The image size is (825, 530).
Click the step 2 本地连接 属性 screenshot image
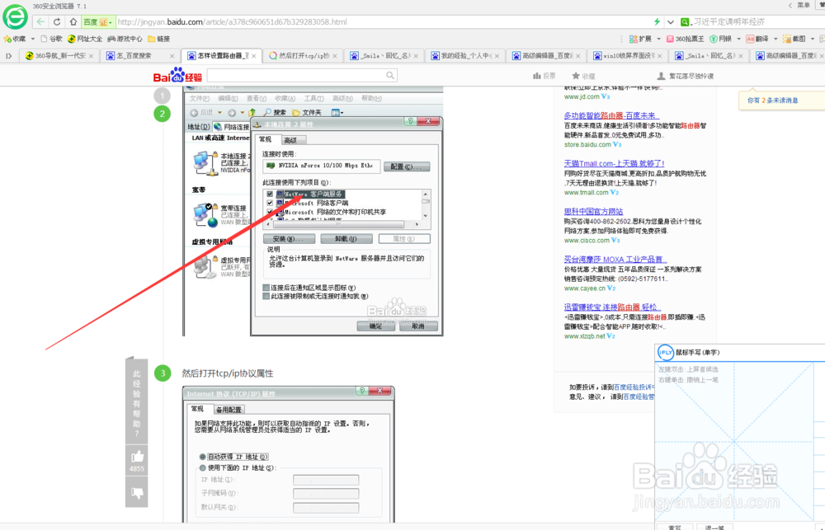pyautogui.click(x=313, y=211)
